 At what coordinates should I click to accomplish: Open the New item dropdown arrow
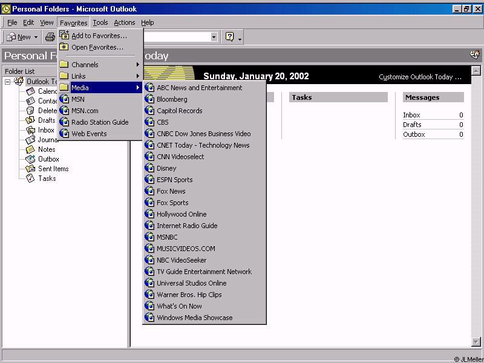point(36,38)
